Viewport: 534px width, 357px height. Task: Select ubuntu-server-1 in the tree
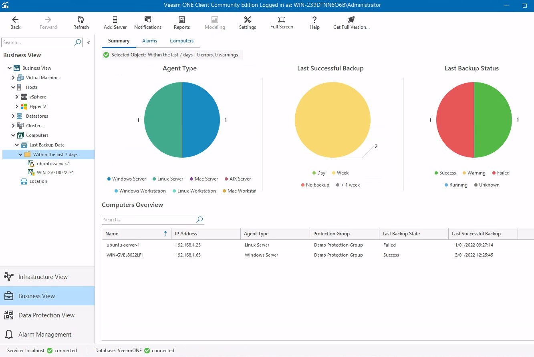coord(53,164)
